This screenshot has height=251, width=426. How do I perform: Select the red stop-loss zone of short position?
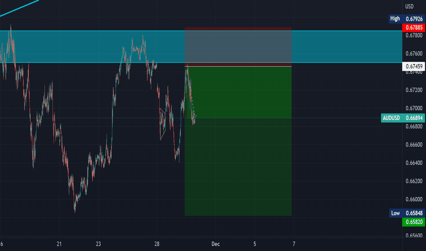pyautogui.click(x=238, y=47)
